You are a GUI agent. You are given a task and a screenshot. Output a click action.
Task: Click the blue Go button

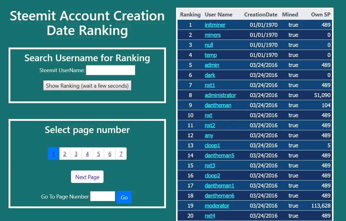tap(124, 197)
